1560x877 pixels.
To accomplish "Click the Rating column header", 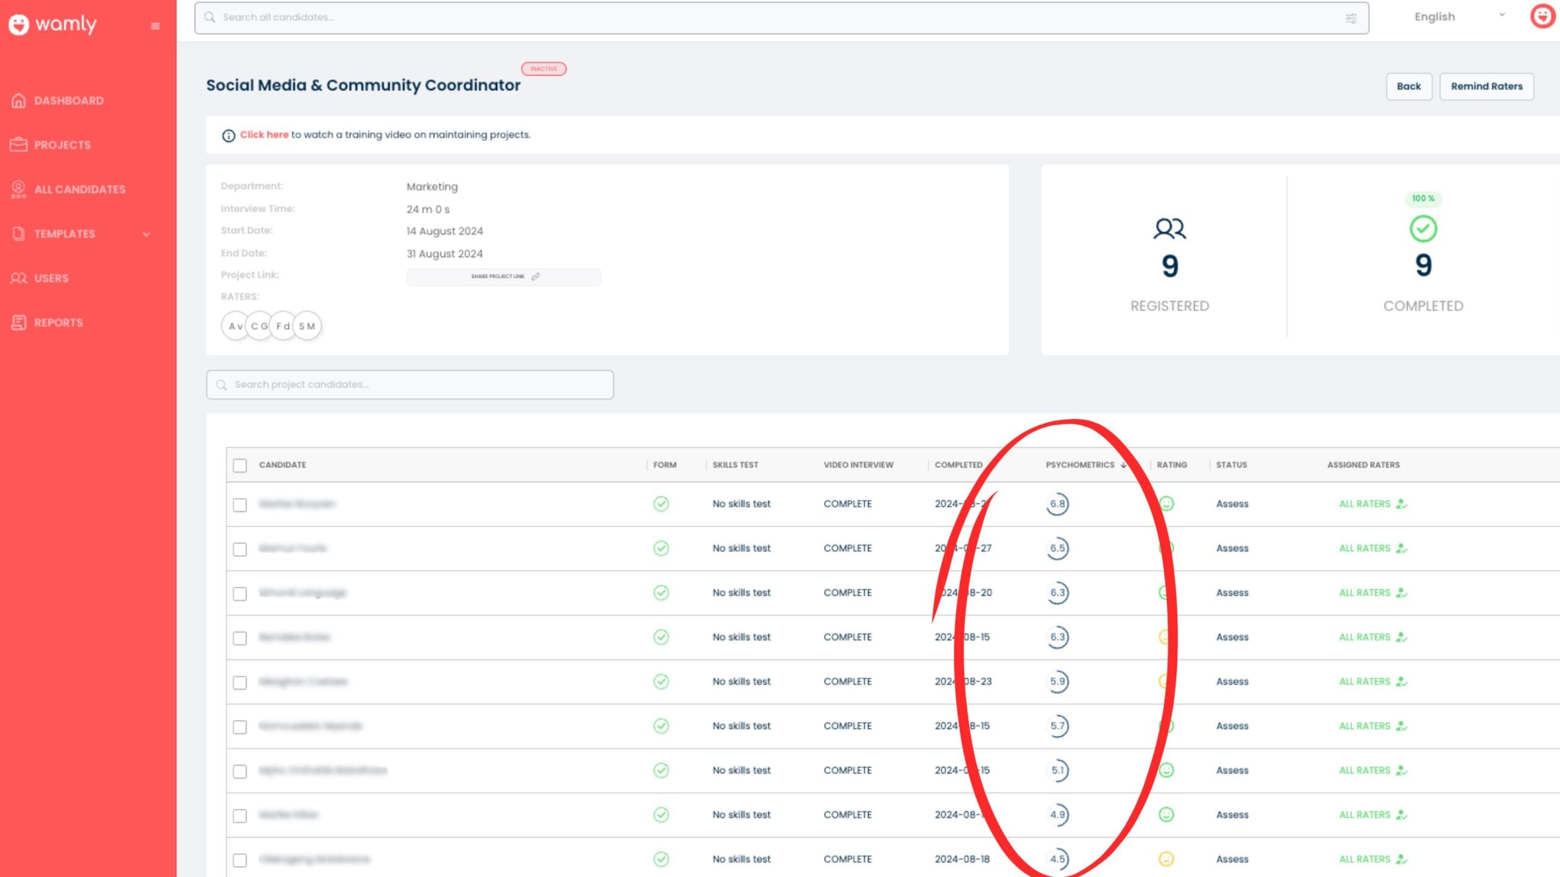I will tap(1171, 465).
